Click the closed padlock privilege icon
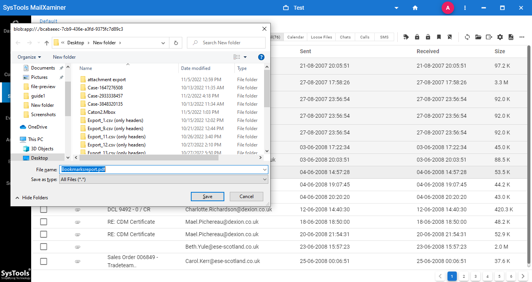532x282 pixels. click(417, 37)
